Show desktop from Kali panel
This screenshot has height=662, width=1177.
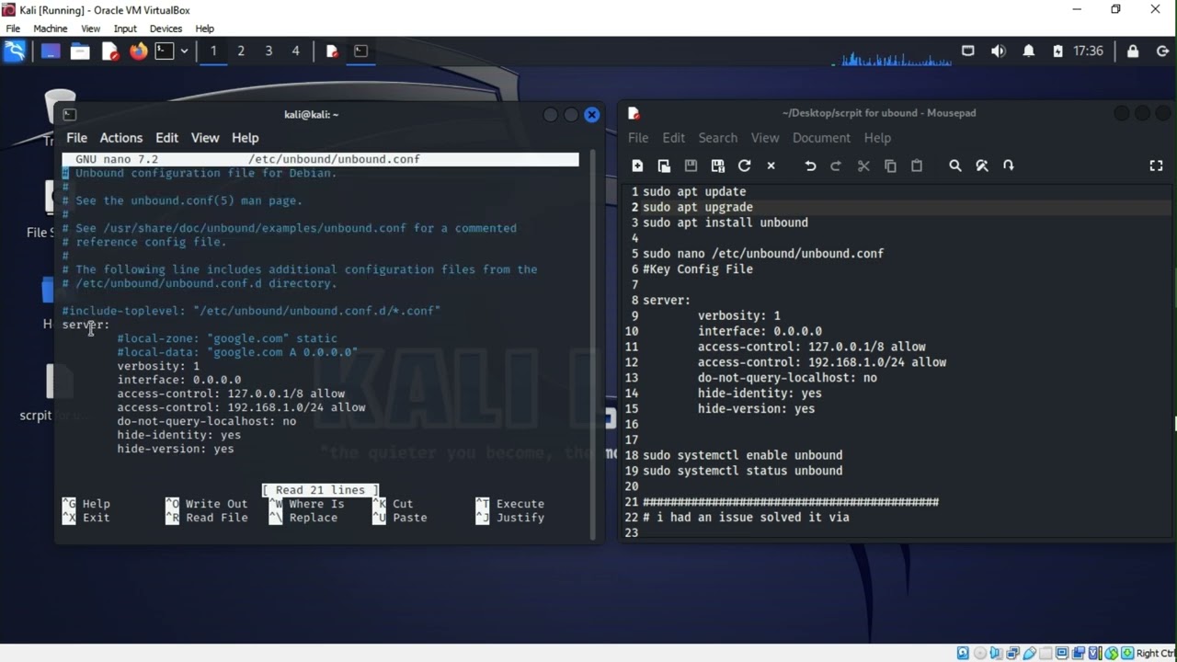[50, 51]
